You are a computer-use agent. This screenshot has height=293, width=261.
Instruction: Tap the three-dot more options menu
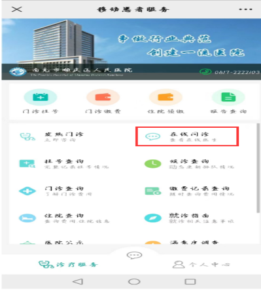245,9
